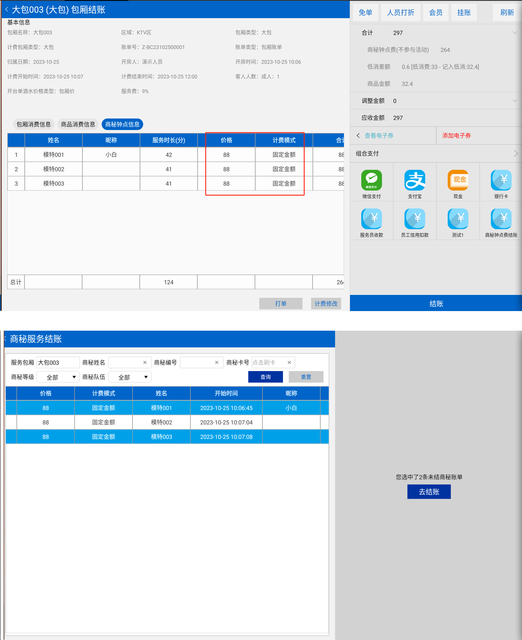Open 人员打折 option
522x640 pixels.
coord(400,12)
